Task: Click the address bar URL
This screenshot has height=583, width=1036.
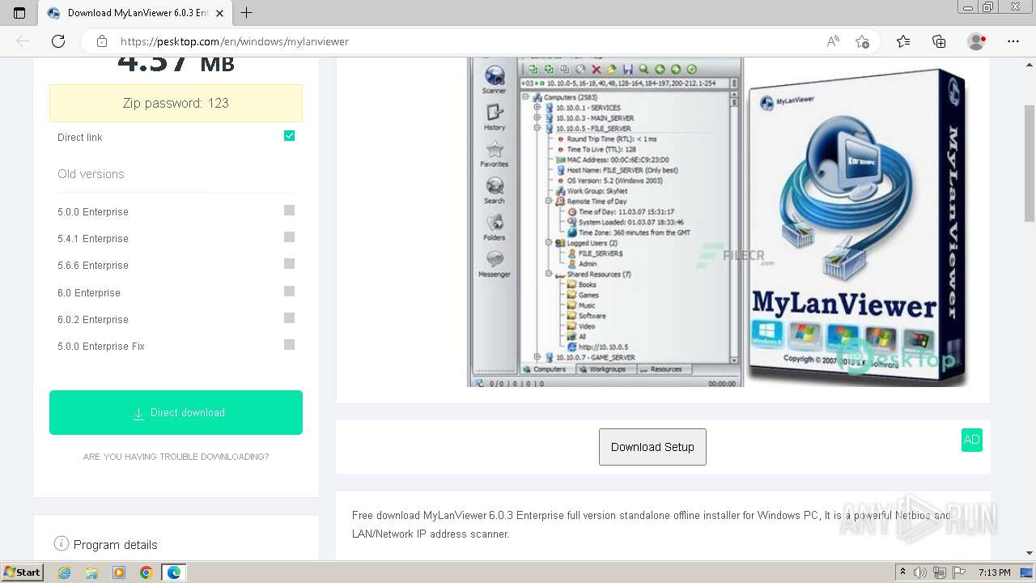Action: click(235, 41)
